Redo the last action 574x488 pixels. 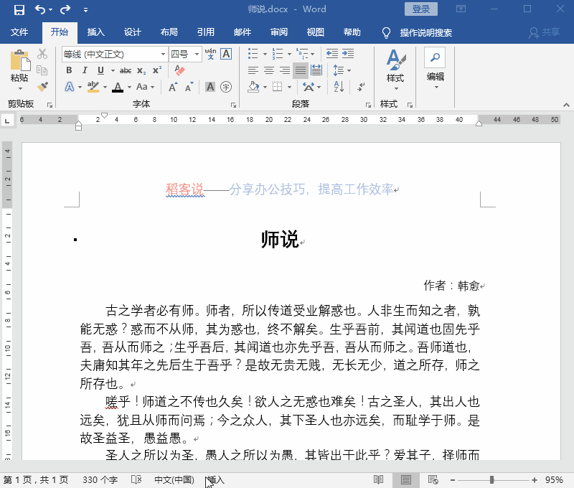[65, 9]
